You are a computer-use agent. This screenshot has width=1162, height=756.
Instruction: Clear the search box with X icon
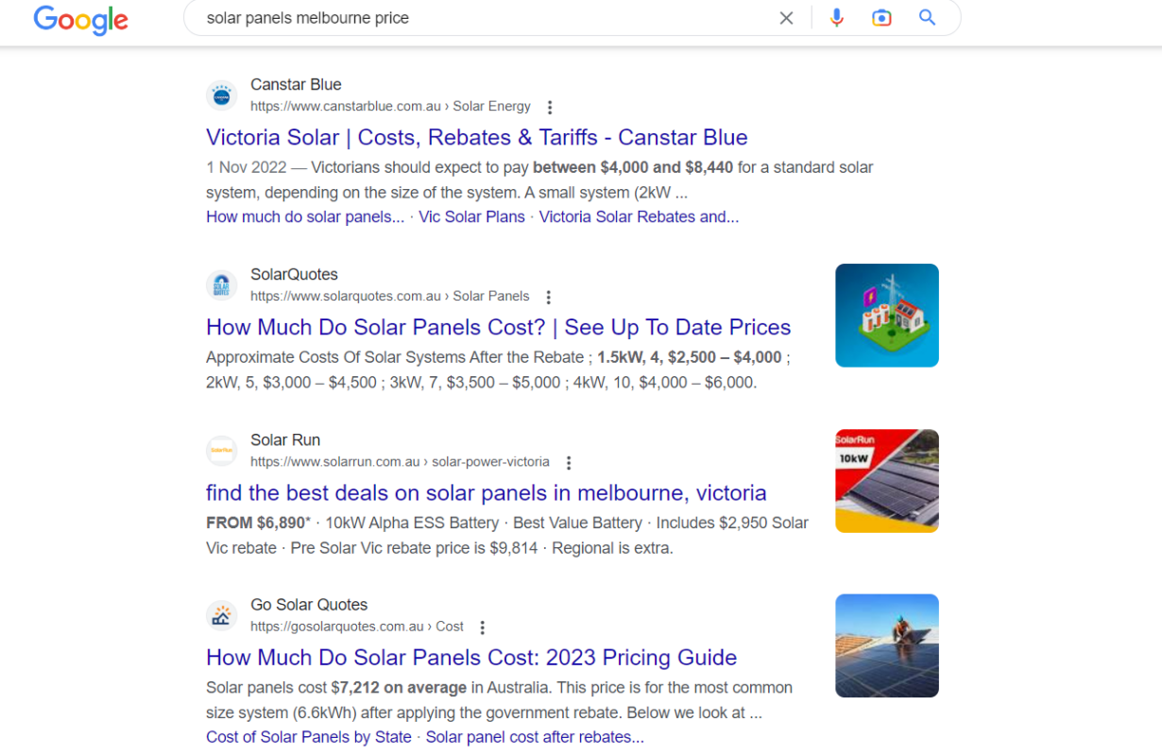pyautogui.click(x=786, y=18)
